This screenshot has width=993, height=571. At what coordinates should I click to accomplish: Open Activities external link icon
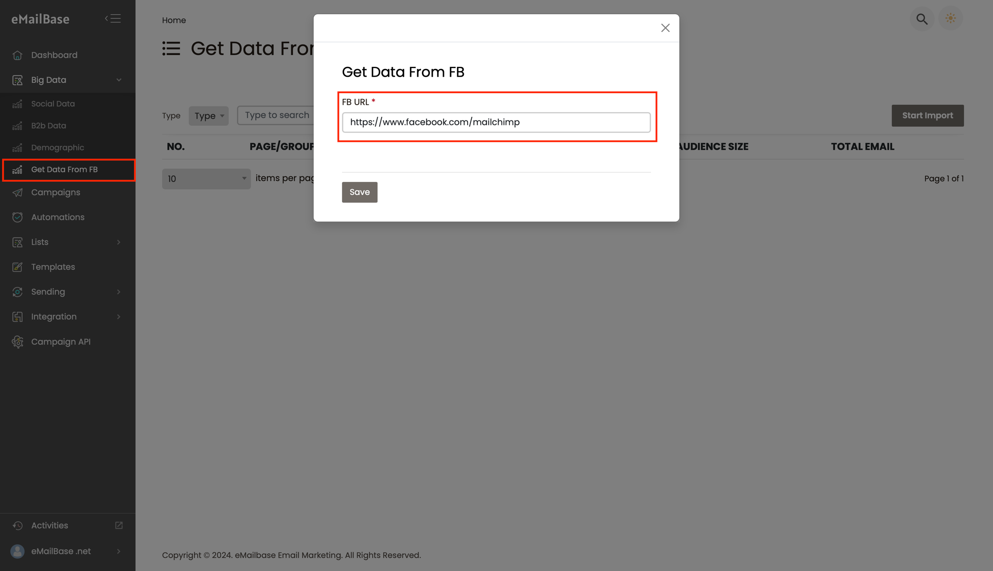pos(119,525)
